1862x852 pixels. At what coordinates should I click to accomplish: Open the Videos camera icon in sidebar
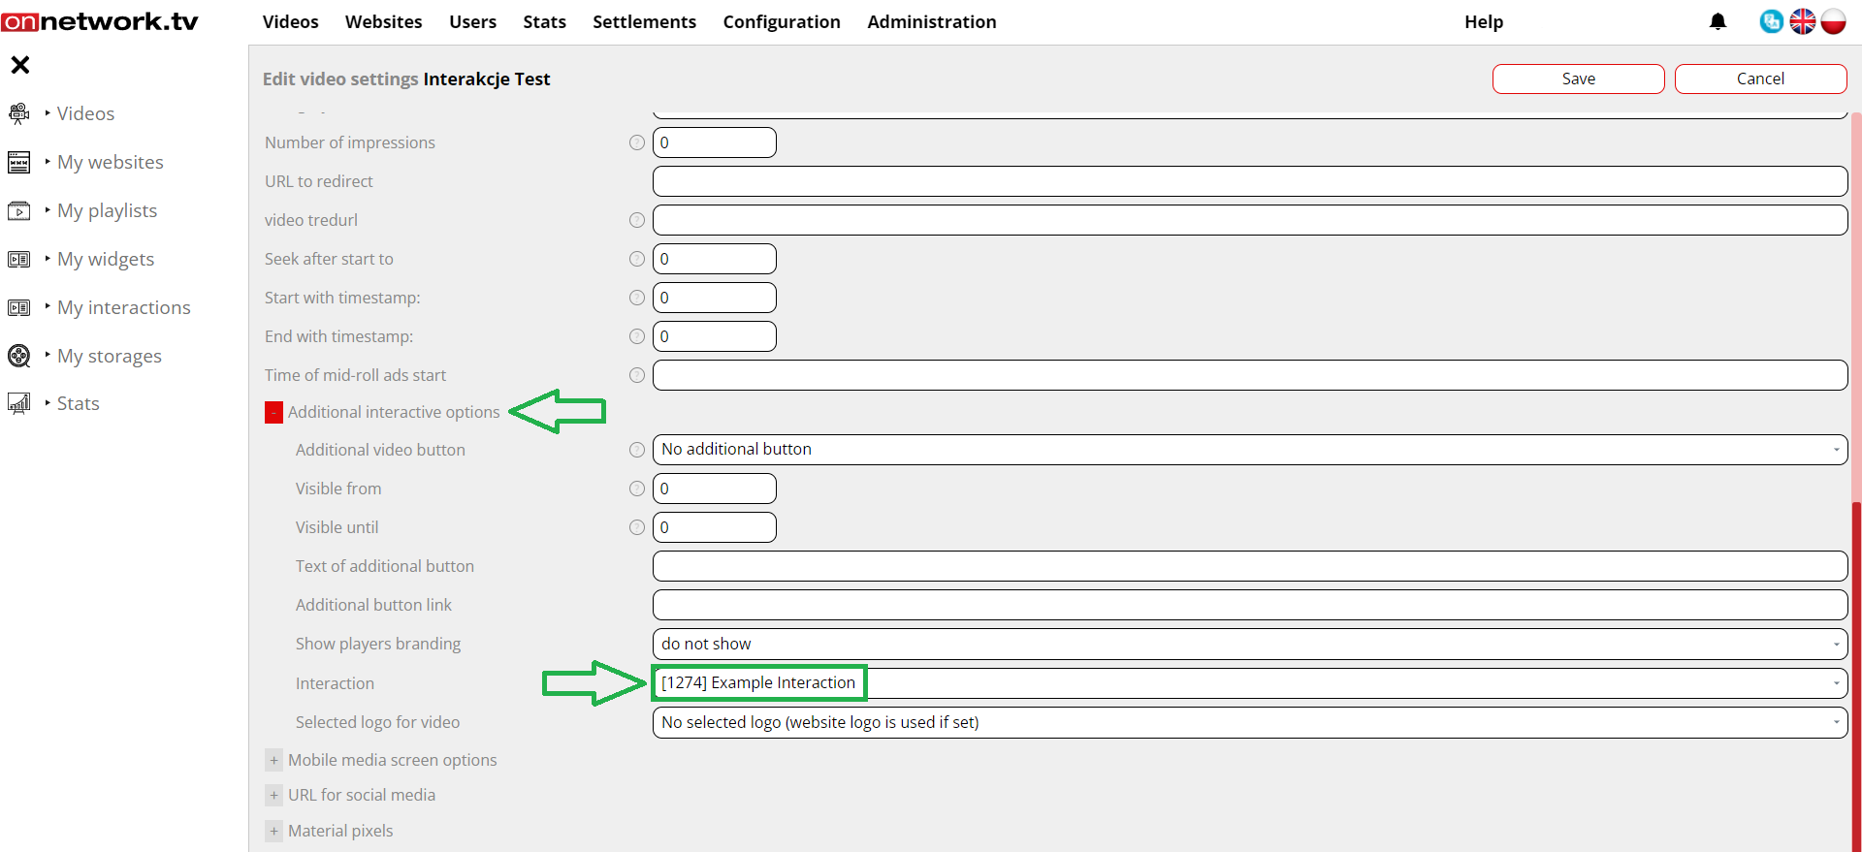(x=18, y=113)
